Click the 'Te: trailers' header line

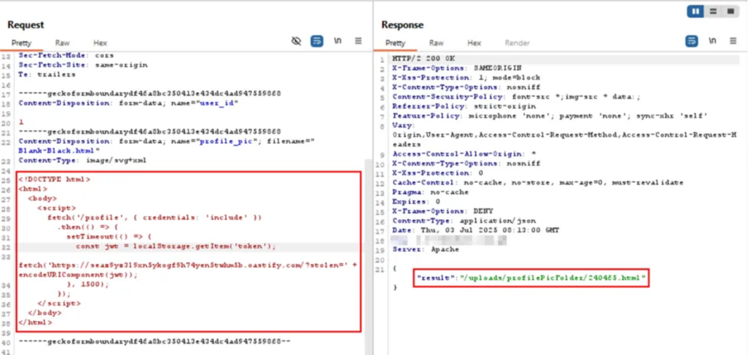(x=47, y=74)
